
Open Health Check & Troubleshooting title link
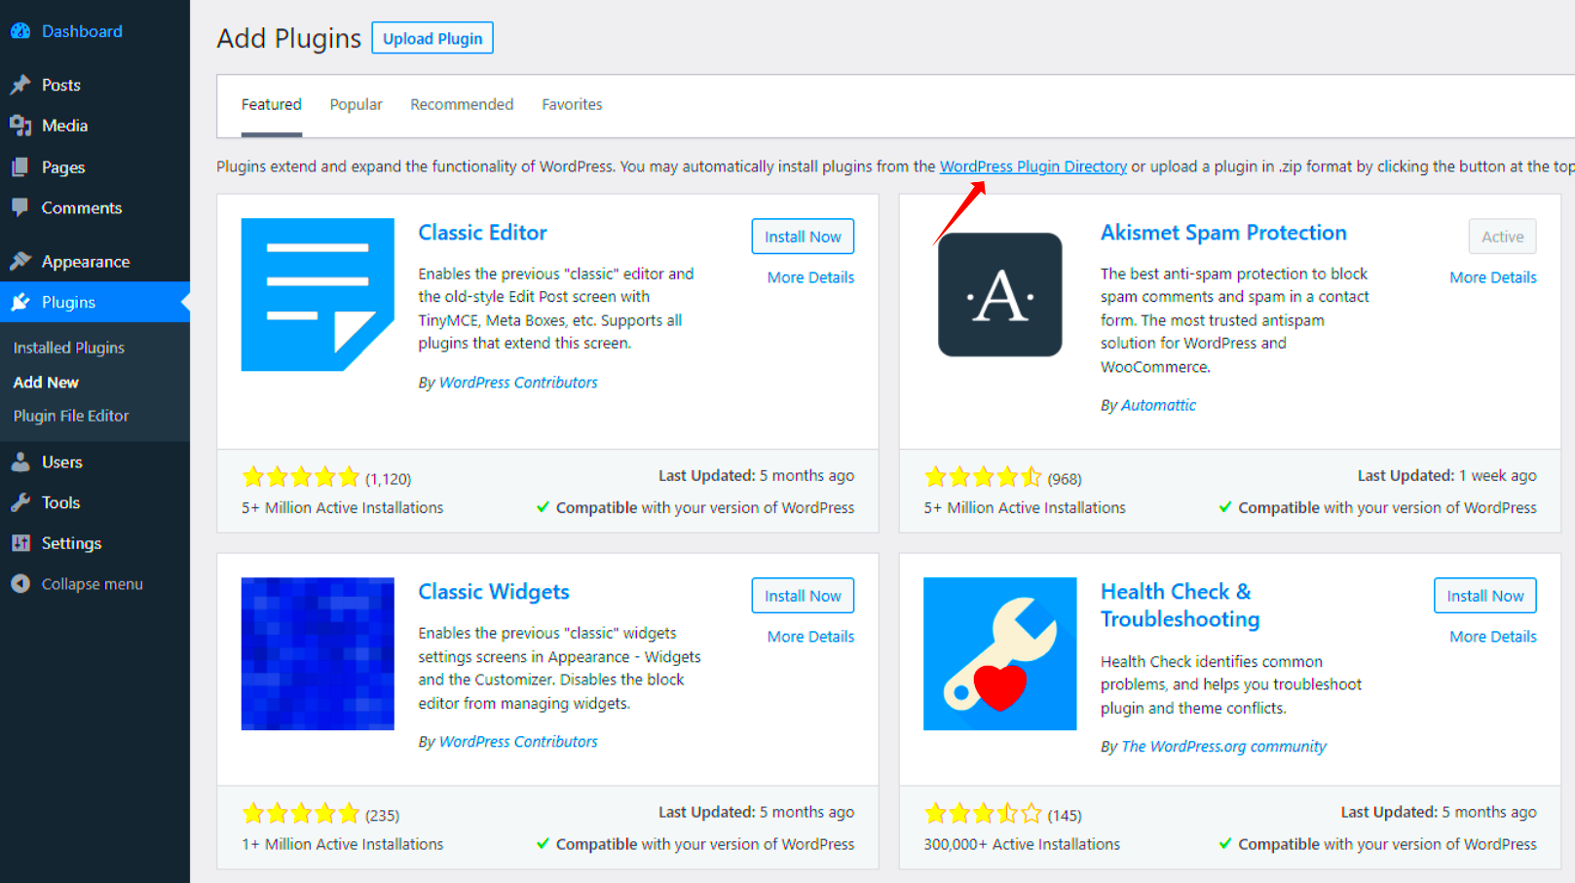coord(1180,606)
